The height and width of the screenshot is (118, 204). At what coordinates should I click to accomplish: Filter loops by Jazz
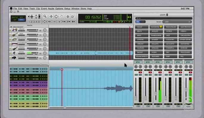coord(171,35)
